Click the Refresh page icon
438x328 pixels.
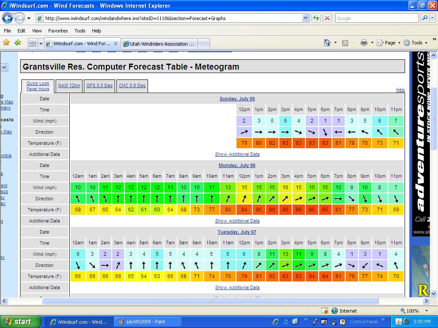[x=316, y=18]
